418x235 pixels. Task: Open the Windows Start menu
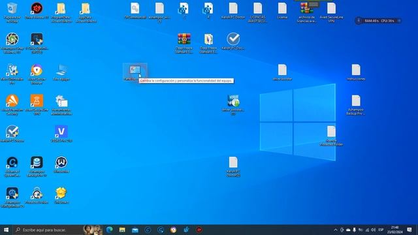6,230
